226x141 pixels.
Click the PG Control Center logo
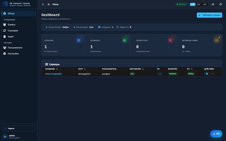pyautogui.click(x=5, y=4)
